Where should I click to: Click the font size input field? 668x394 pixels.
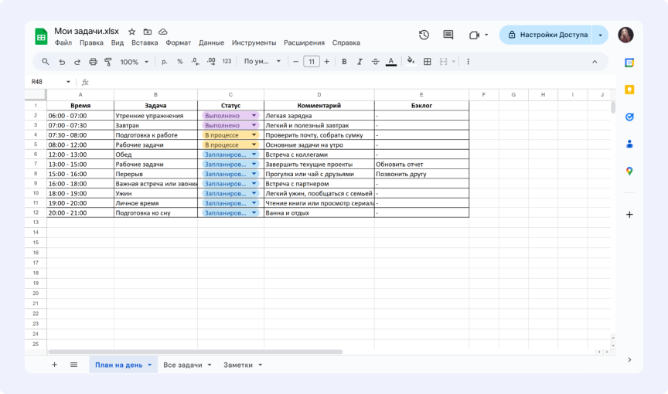pyautogui.click(x=312, y=62)
